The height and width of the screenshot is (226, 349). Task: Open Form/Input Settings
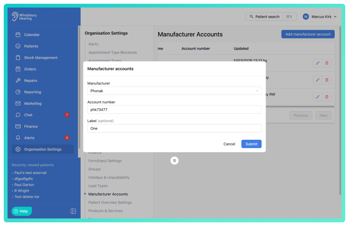105,161
